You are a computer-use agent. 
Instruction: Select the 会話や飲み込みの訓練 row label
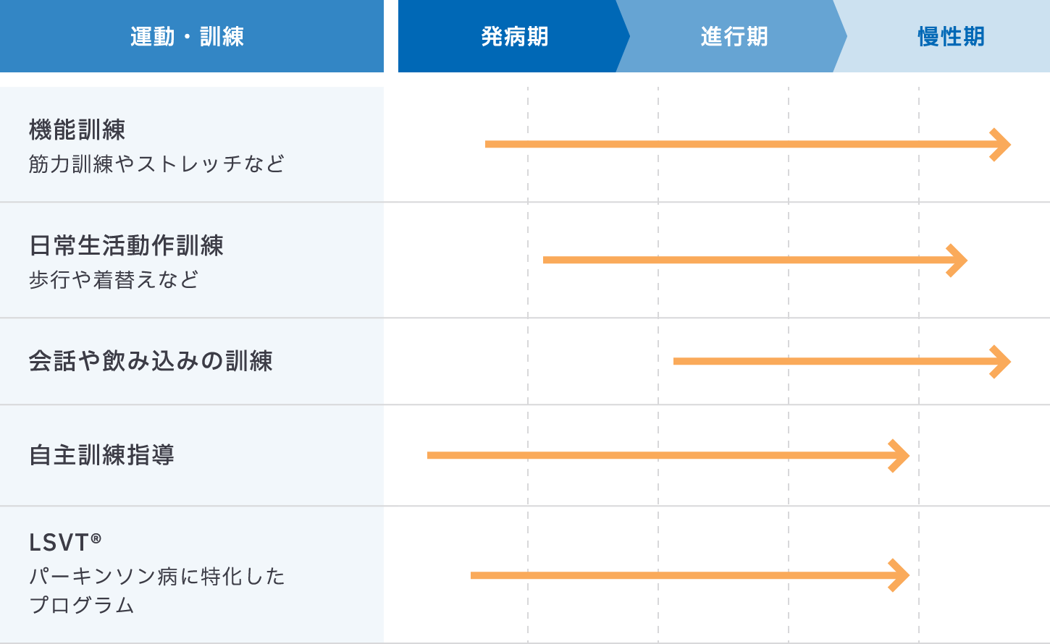point(151,360)
